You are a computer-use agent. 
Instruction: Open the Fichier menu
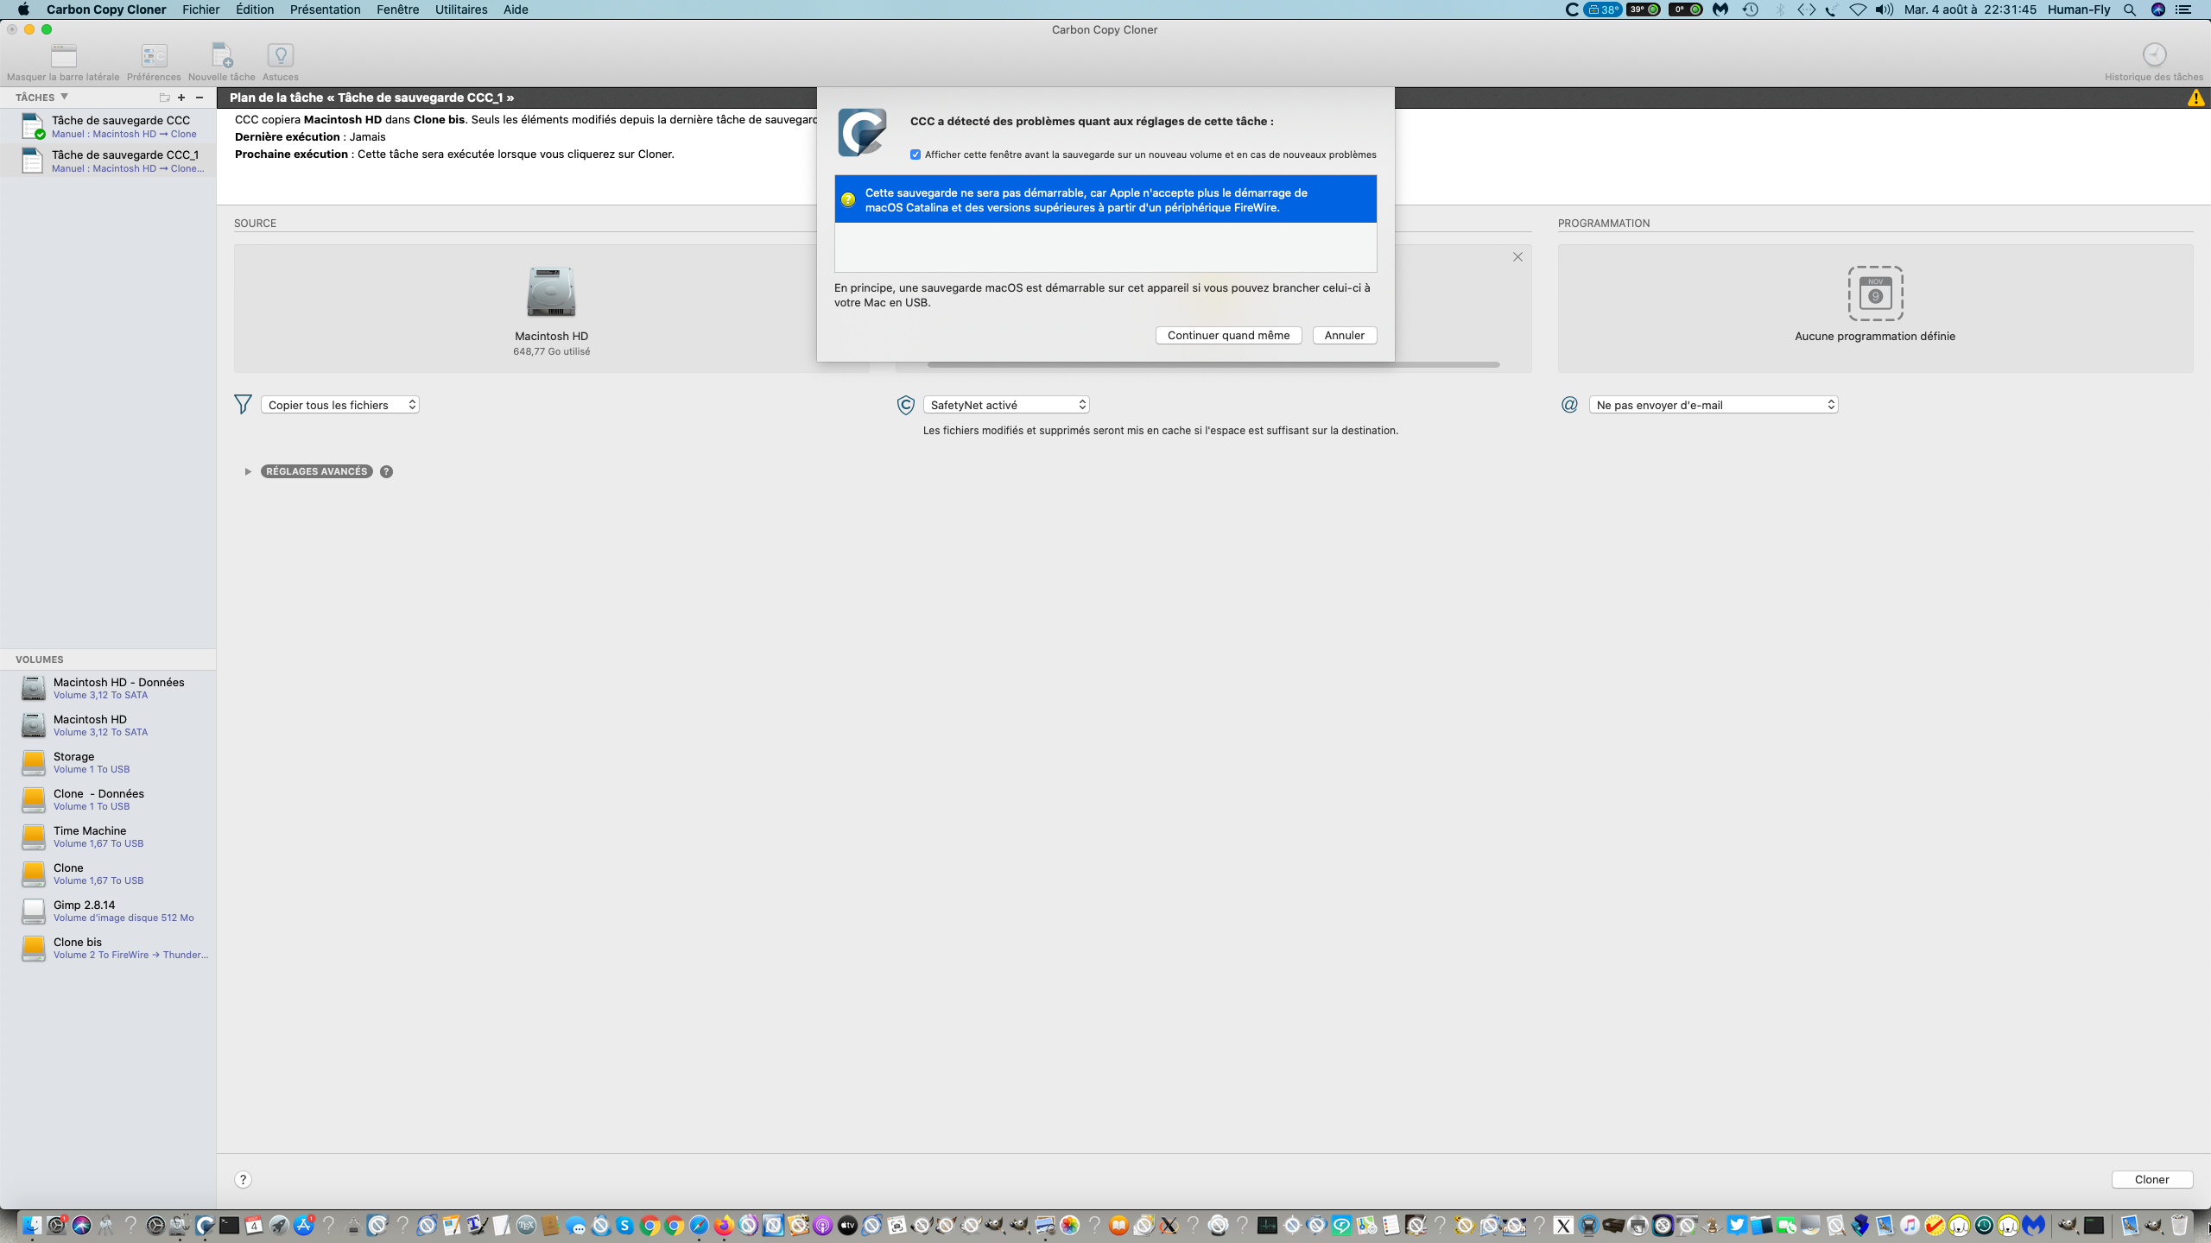coord(200,9)
